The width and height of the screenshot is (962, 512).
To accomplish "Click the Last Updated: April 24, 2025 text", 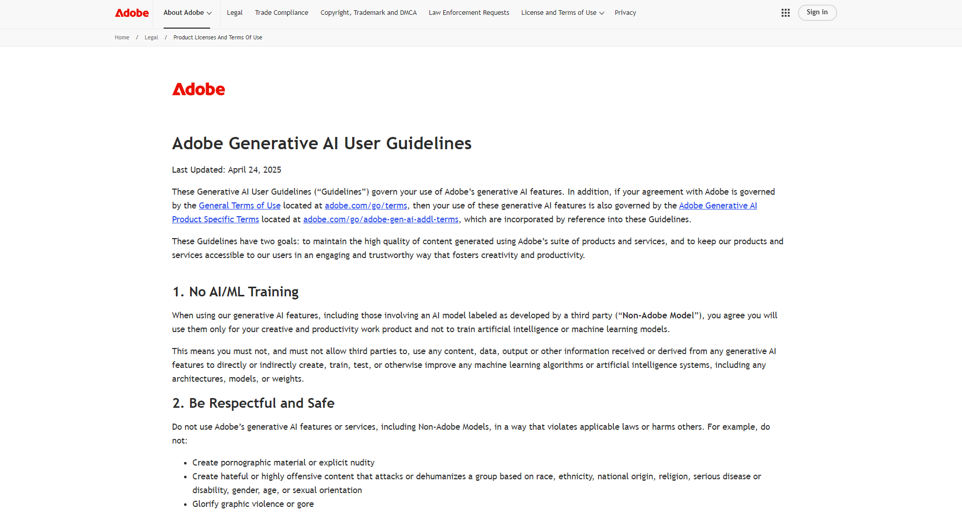I will (226, 170).
